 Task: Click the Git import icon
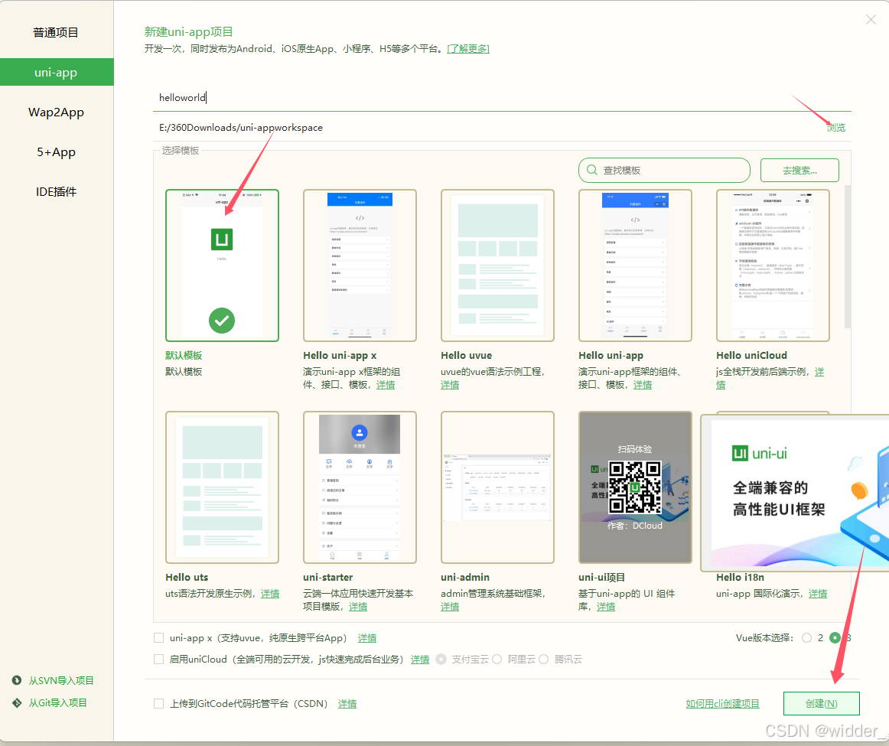17,703
